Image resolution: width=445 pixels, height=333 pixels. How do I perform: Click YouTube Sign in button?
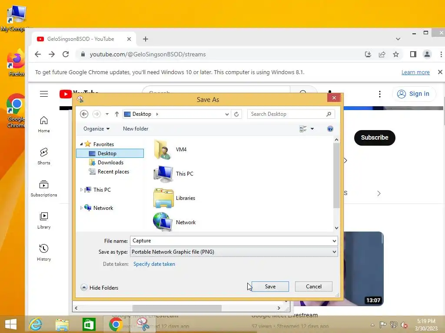pos(413,94)
